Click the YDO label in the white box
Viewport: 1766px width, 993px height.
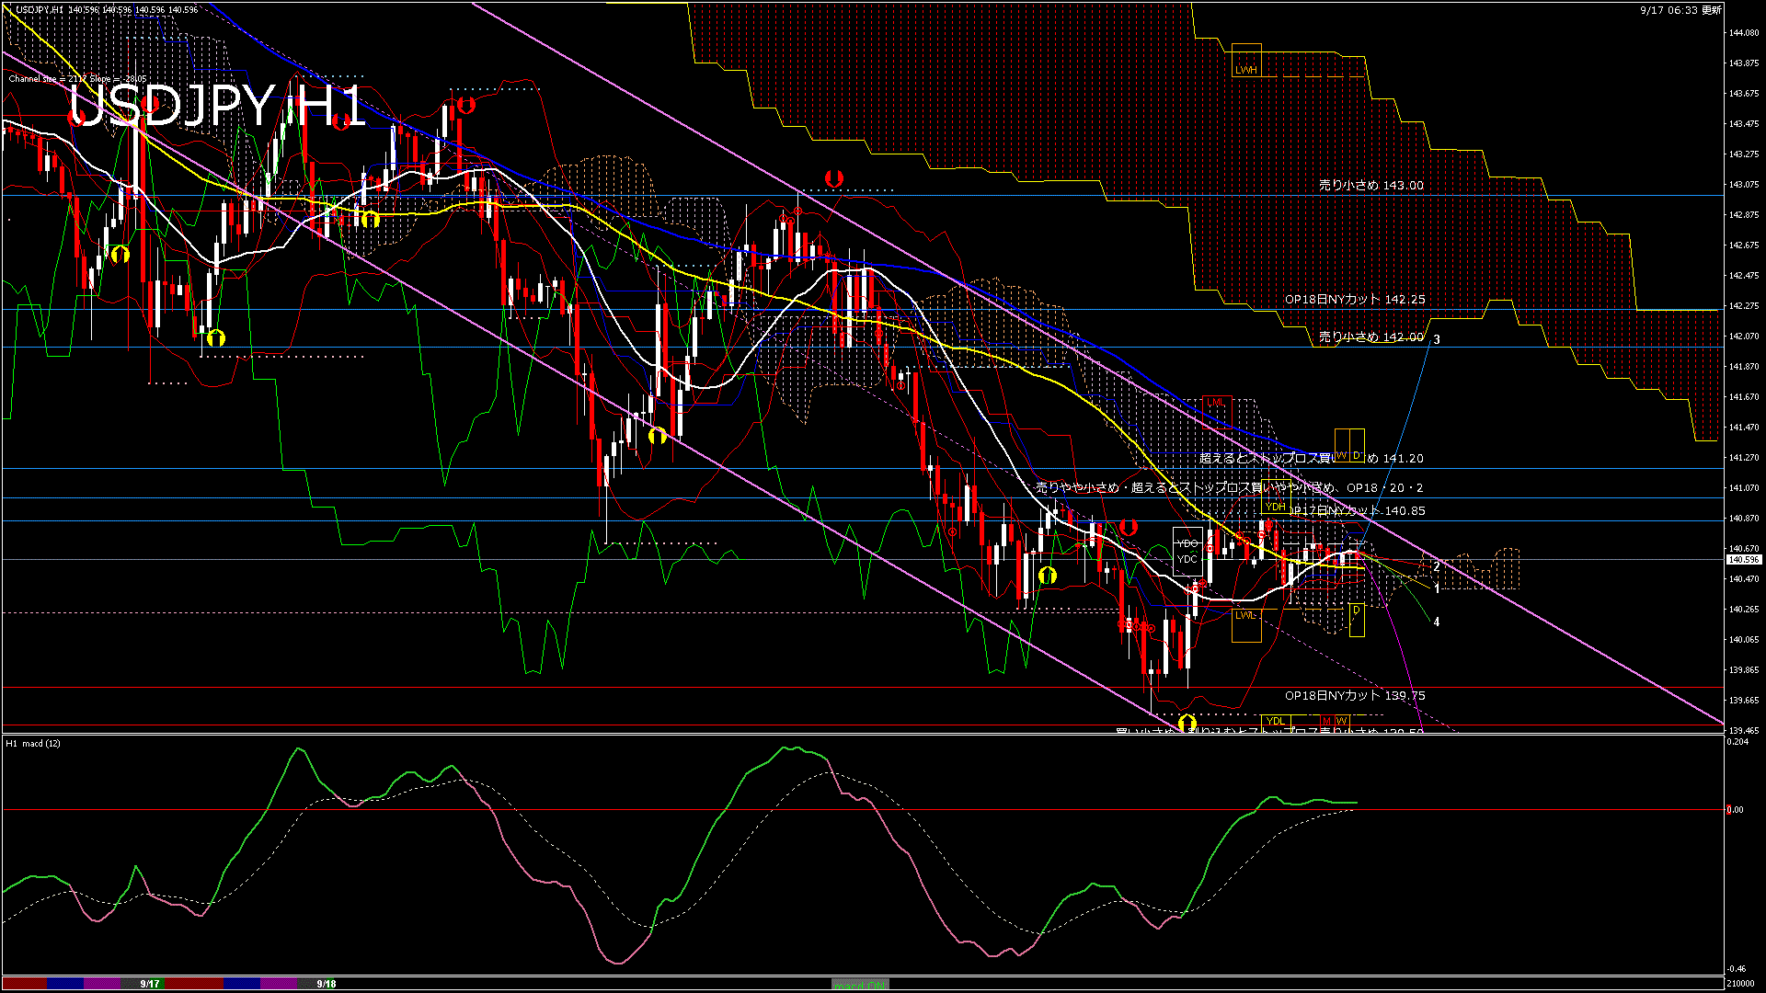[x=1187, y=543]
